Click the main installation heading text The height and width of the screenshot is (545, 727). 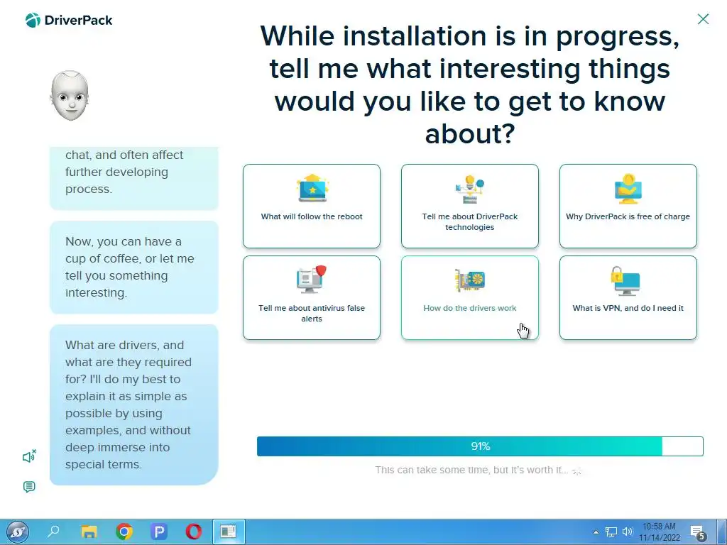coord(470,84)
